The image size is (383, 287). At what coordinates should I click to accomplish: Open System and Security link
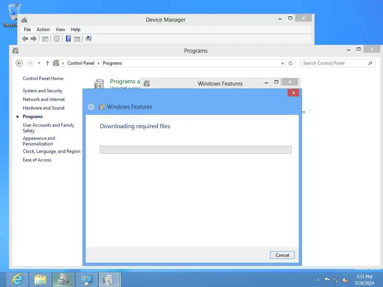click(x=43, y=91)
